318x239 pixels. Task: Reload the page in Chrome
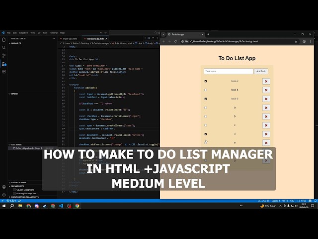coord(175,41)
